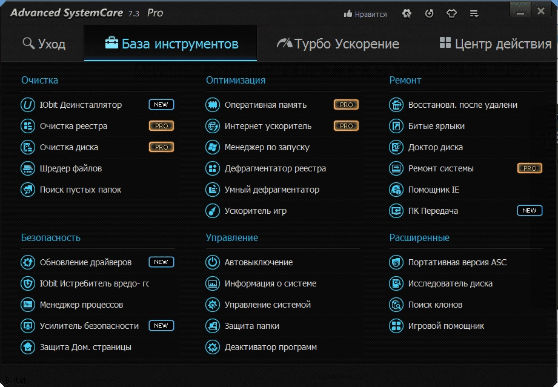Open Обновление драйверов icon

click(x=28, y=262)
